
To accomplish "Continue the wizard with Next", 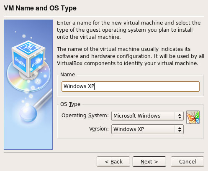I will 149,162.
